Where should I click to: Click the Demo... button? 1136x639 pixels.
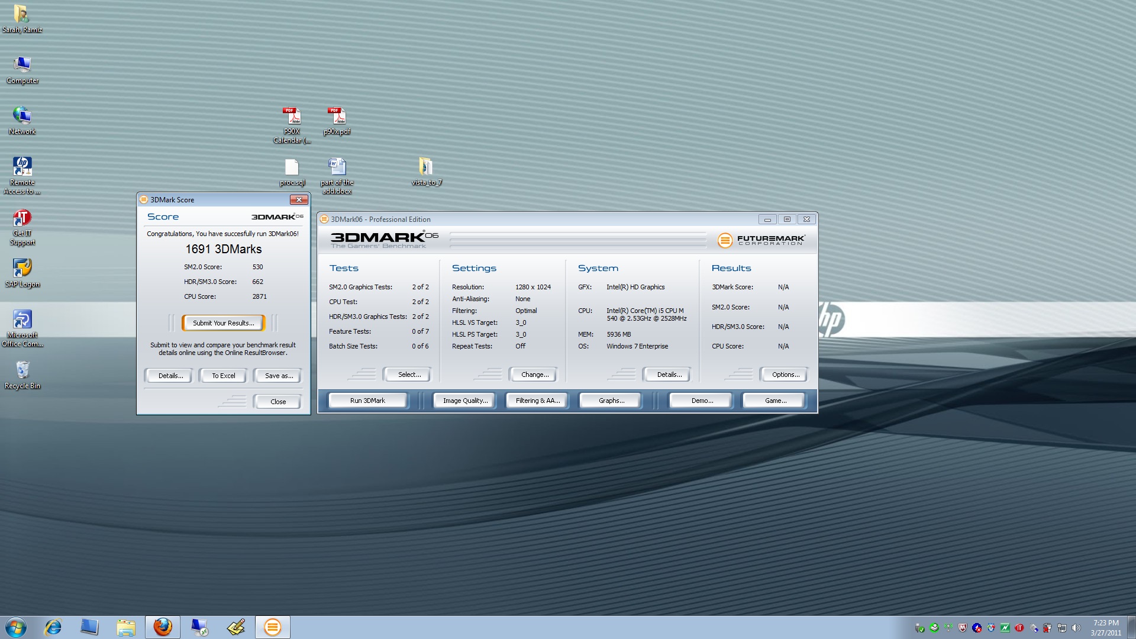pos(702,401)
